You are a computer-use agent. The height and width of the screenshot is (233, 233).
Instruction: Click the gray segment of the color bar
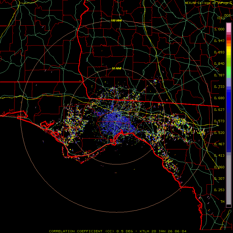(229, 180)
